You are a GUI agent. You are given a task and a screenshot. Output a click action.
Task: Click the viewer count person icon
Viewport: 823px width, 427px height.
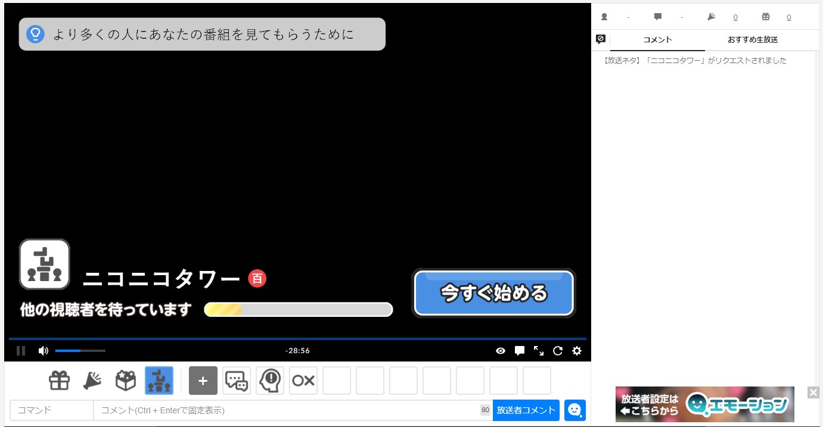(604, 17)
